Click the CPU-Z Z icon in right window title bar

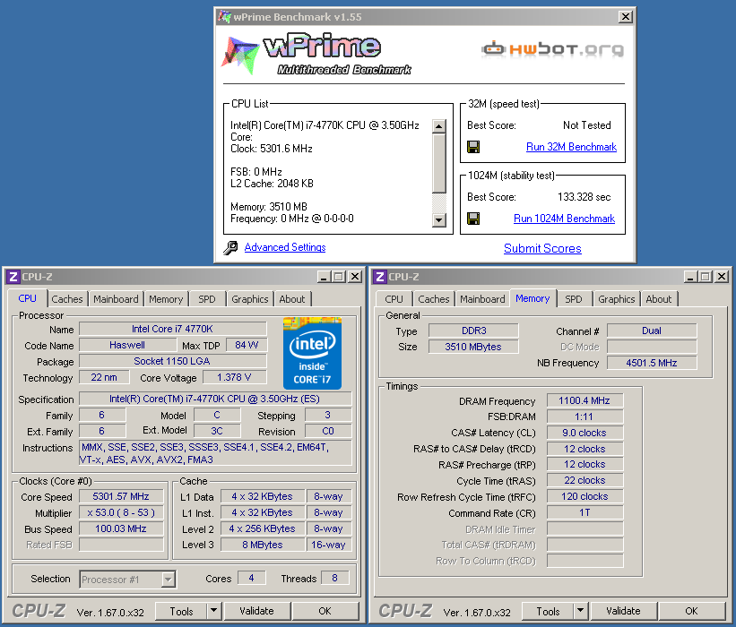(x=380, y=277)
